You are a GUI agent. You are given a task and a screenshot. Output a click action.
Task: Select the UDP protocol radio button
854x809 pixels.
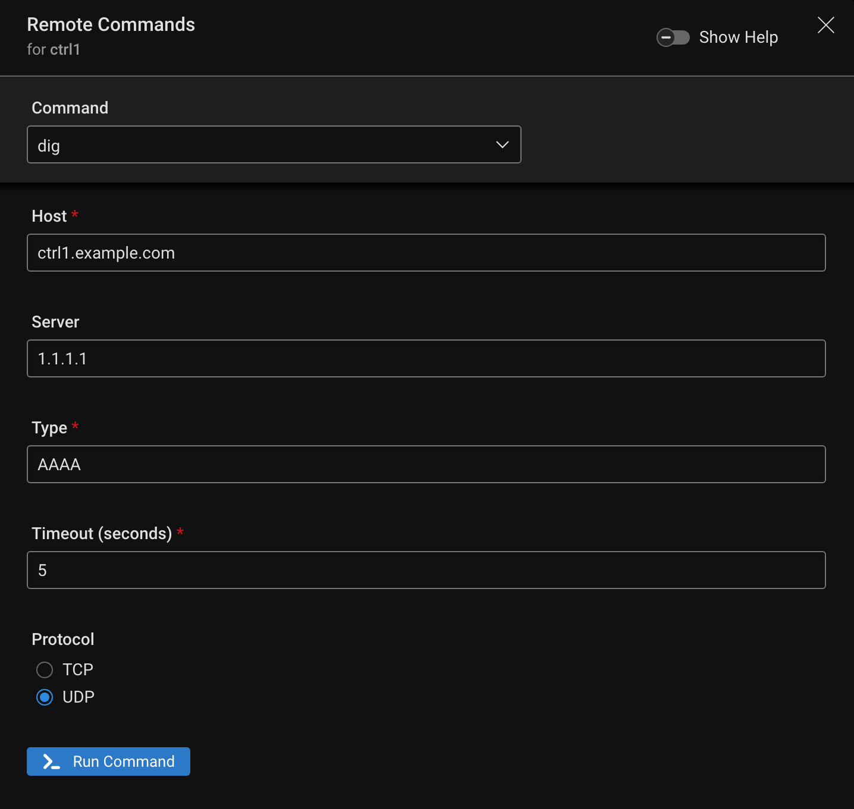(44, 697)
